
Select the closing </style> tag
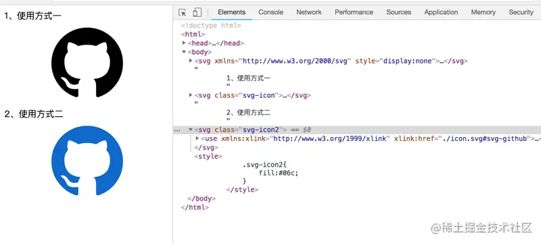point(242,190)
